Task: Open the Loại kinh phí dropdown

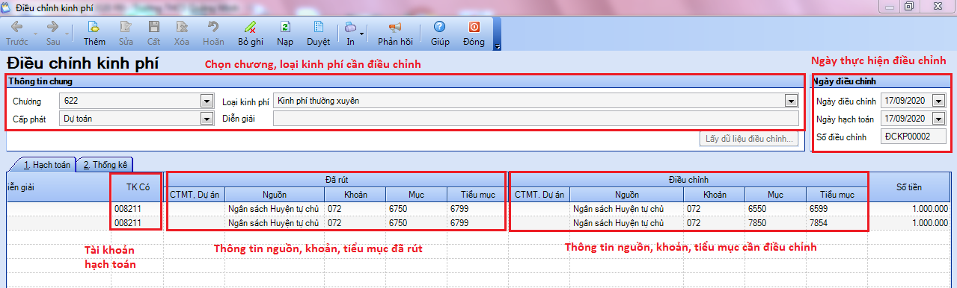Action: point(790,101)
